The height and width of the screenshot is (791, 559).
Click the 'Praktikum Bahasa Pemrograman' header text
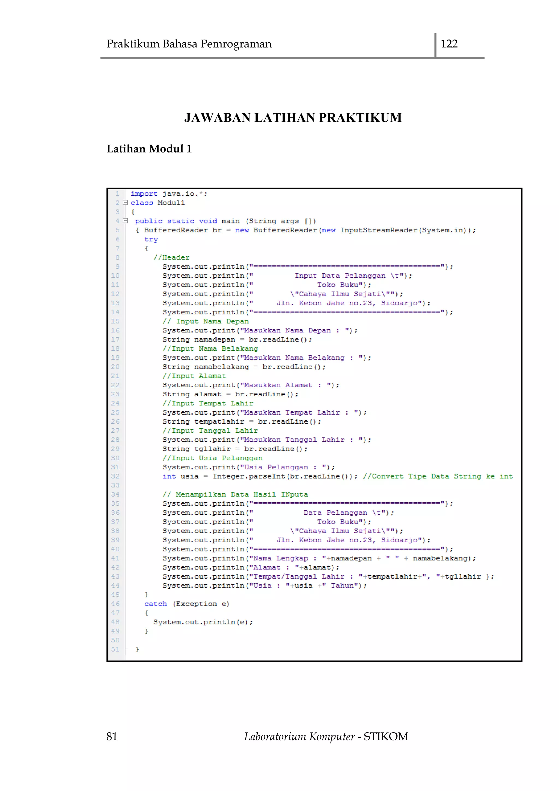(189, 44)
